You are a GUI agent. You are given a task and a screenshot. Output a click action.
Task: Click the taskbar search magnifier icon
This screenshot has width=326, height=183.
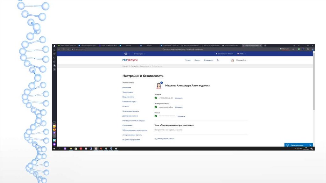pyautogui.click(x=60, y=149)
